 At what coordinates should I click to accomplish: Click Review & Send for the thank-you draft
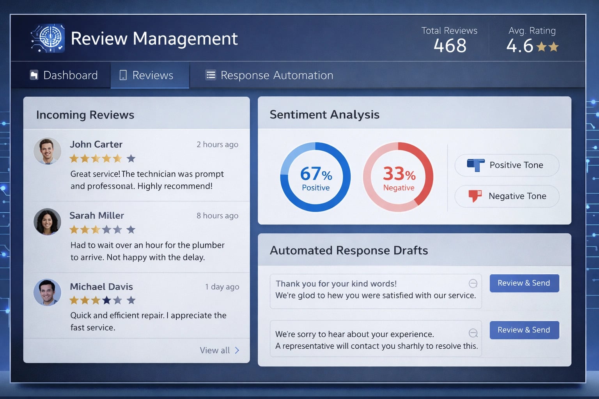tap(524, 283)
